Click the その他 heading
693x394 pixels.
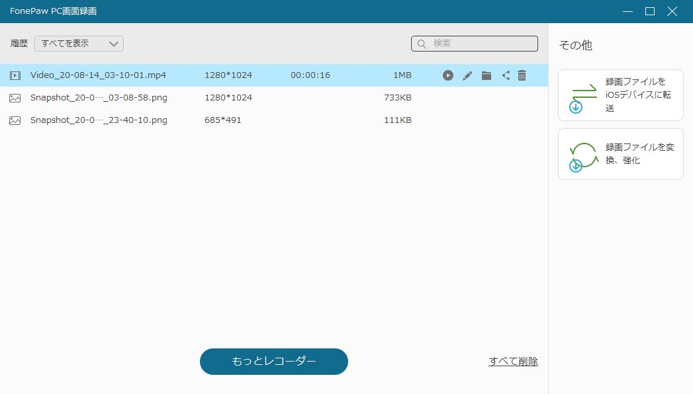point(575,45)
